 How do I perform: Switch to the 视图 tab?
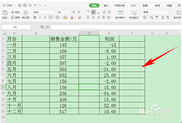click(x=169, y=6)
